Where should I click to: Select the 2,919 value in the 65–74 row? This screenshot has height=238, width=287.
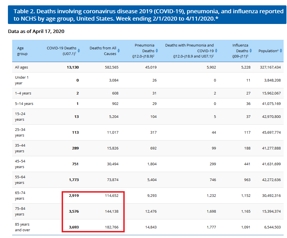[74, 195]
